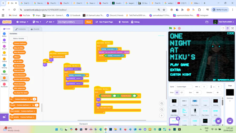The image size is (236, 133).
Task: Hide the sprite with crossed-eye button
Action: [182, 93]
